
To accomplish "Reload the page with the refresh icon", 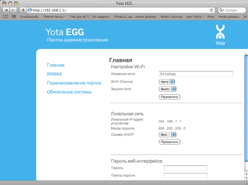I will coord(211,10).
